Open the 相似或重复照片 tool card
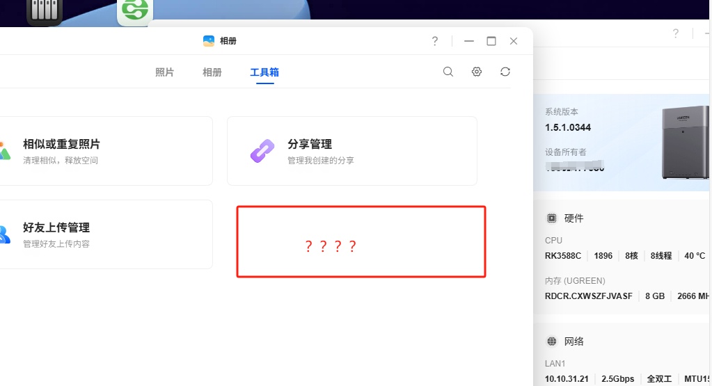 pyautogui.click(x=106, y=151)
